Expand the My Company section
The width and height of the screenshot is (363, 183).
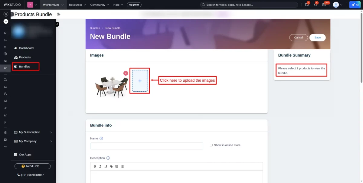pos(32,141)
